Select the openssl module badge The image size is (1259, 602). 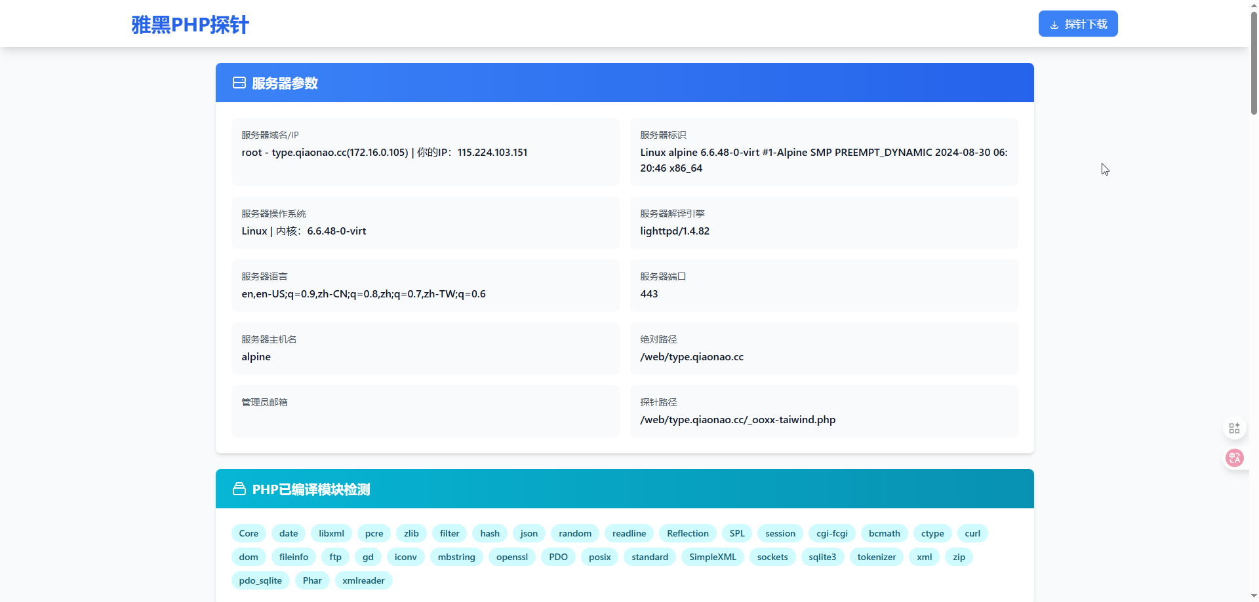[512, 557]
